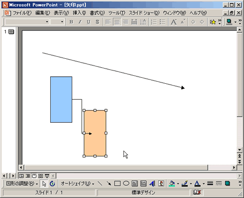Click the 図形の調整 Draw button
Screen dimensions: 244x198
(x=22, y=183)
